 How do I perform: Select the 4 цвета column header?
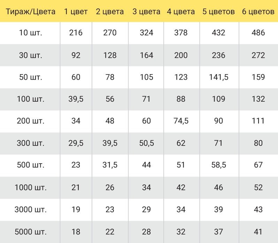pos(181,12)
